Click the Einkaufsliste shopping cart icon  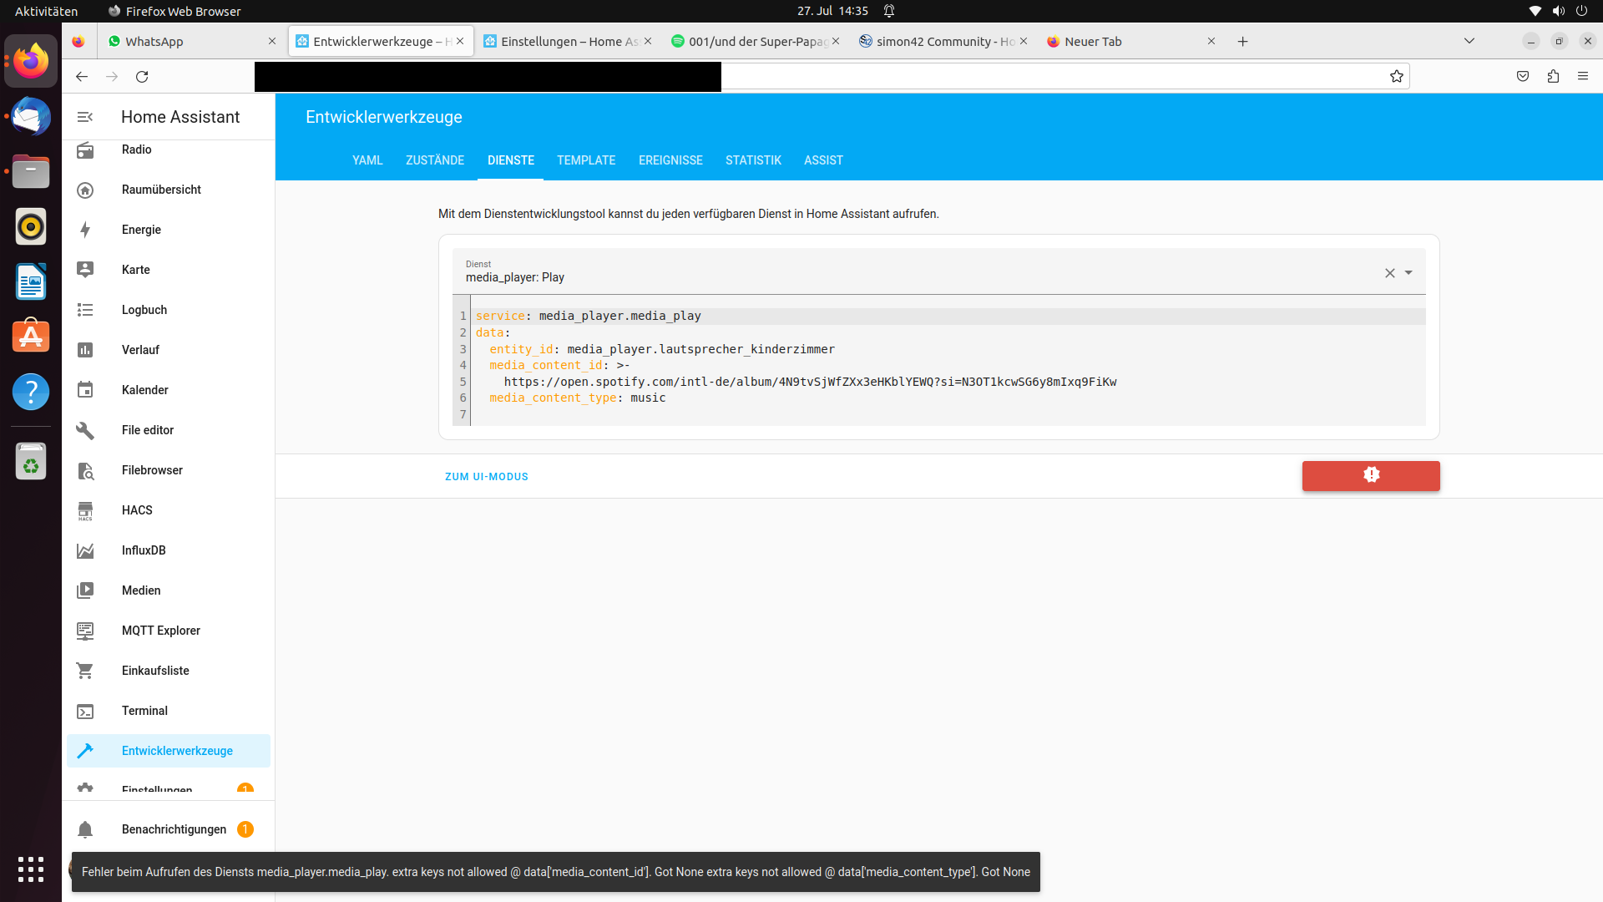[x=85, y=671]
